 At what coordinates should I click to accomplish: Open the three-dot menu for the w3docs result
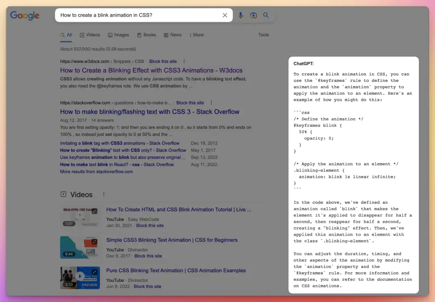[184, 61]
